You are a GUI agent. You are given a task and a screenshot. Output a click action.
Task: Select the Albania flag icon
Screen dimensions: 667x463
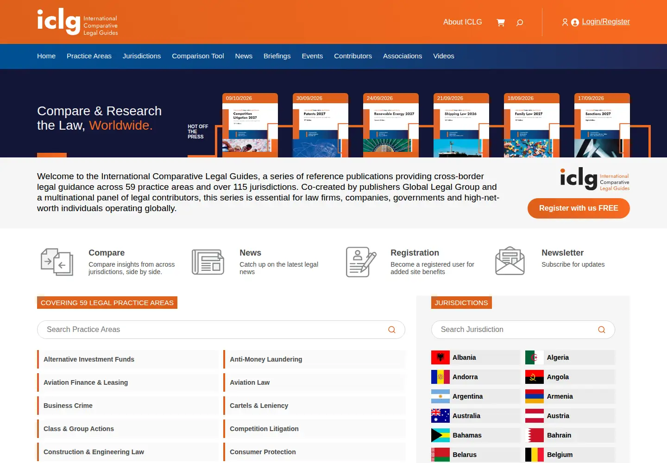[x=440, y=357]
